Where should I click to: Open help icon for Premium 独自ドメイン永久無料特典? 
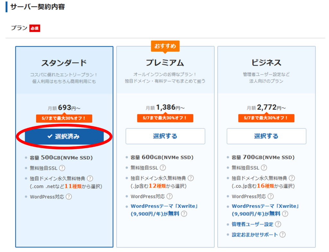[191, 178]
